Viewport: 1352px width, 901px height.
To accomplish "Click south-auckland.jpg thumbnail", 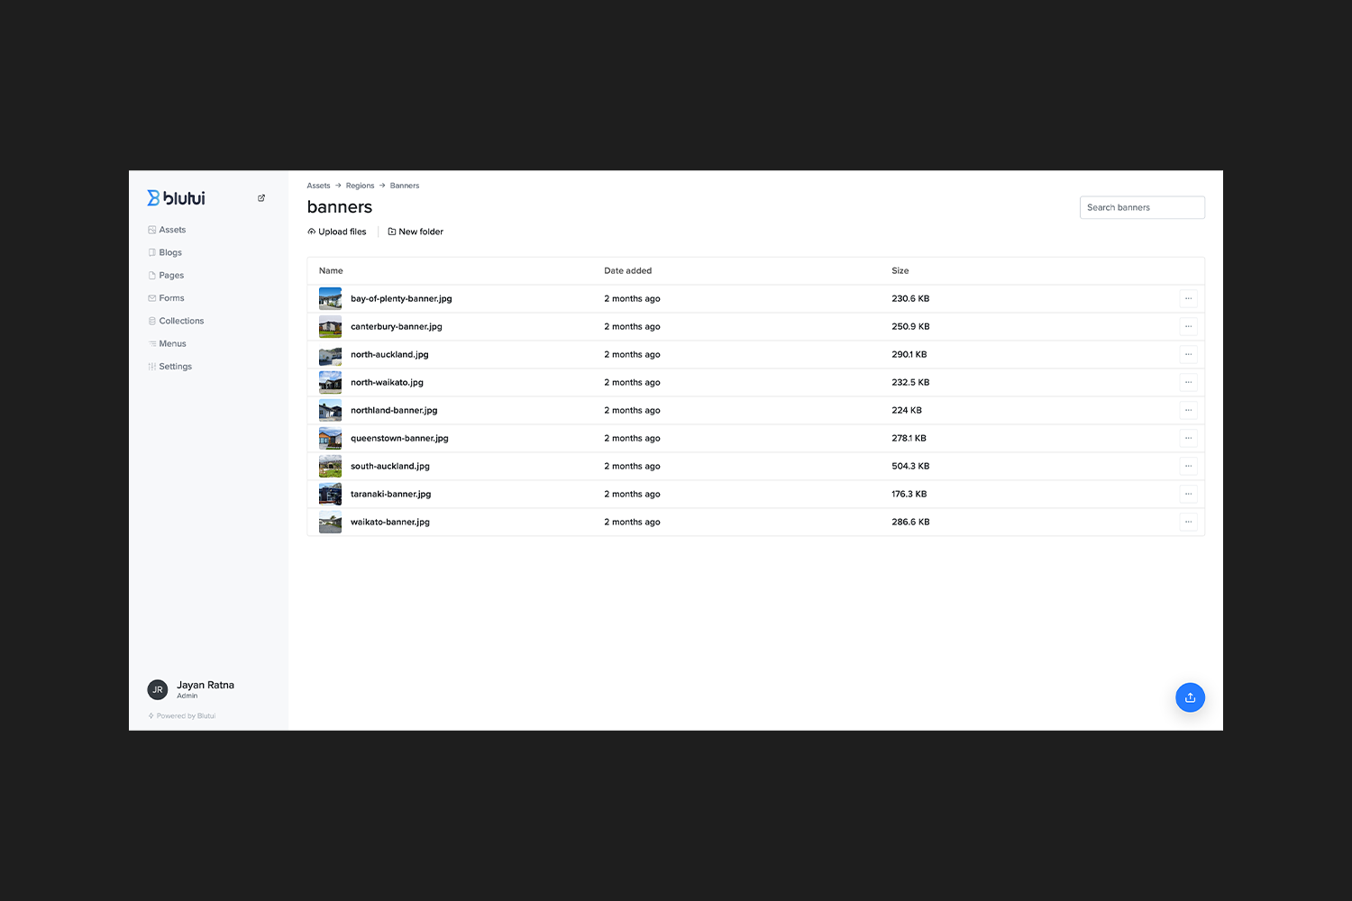I will click(x=330, y=466).
